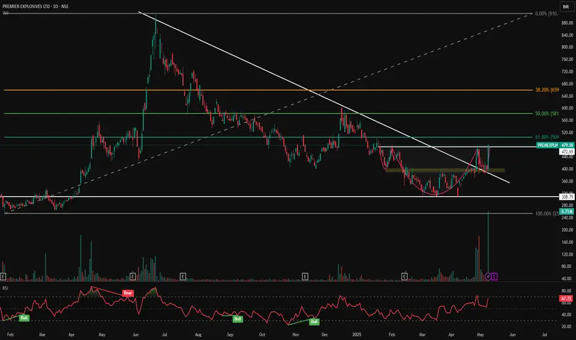
Task: Select the 61.80% Fibonacci level label
Action: click(x=547, y=137)
